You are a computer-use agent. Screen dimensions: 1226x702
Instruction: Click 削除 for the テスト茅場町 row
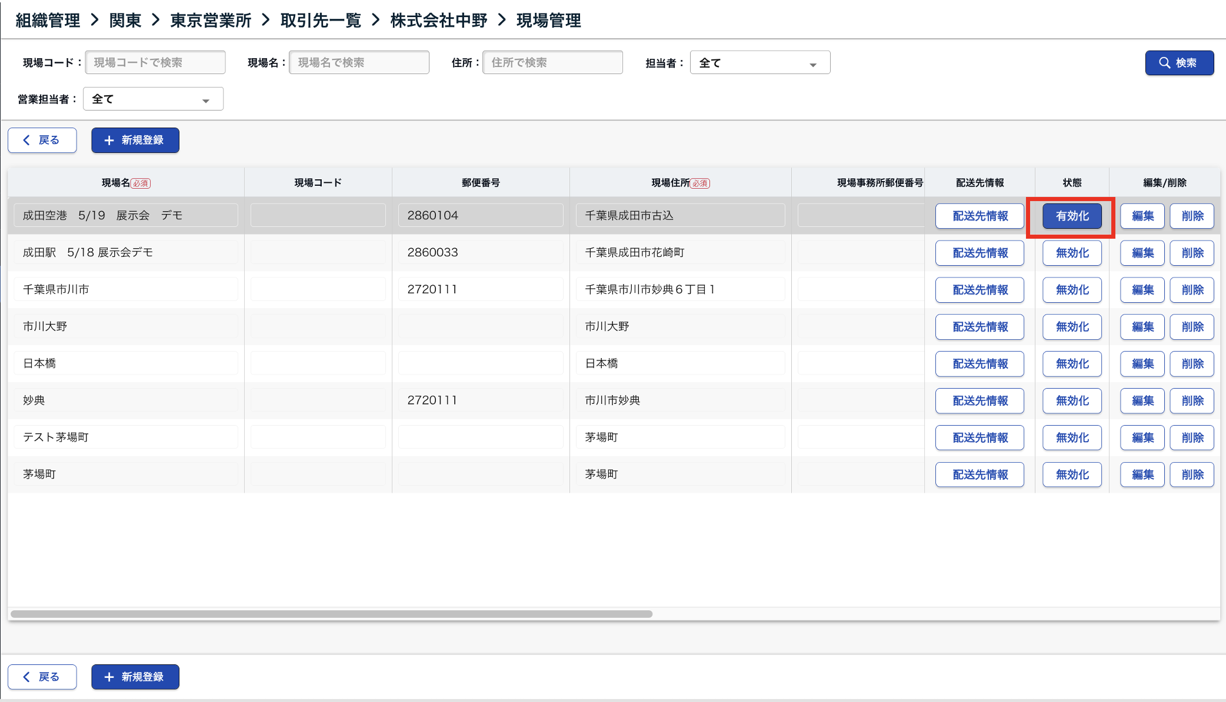click(1192, 438)
